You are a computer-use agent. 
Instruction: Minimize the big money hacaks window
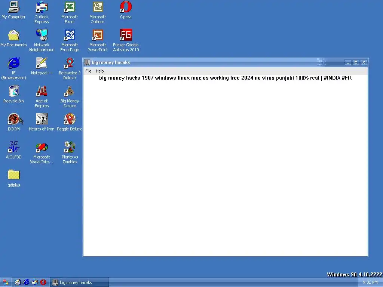click(348, 62)
